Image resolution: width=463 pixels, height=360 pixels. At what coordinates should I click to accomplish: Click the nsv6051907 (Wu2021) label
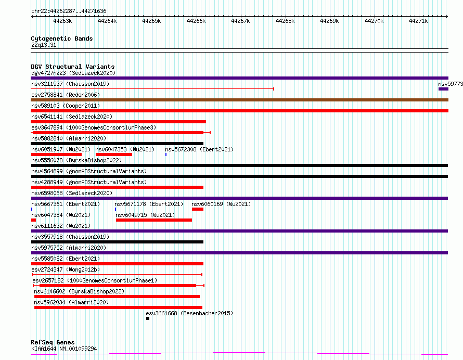[61, 149]
